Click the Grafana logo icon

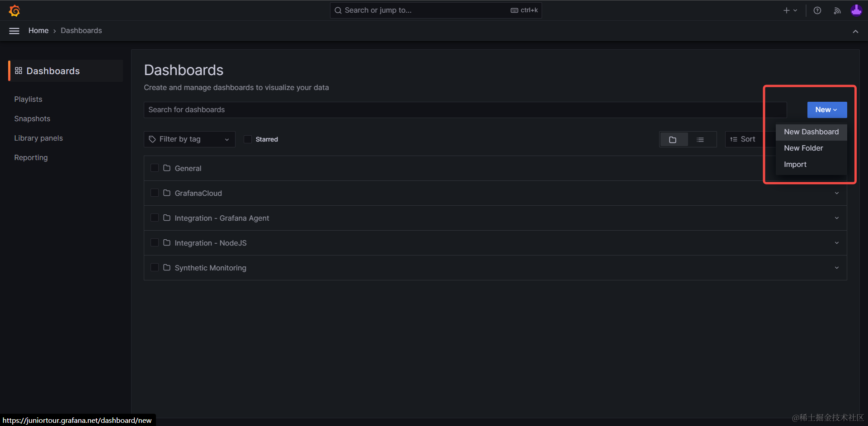point(14,10)
